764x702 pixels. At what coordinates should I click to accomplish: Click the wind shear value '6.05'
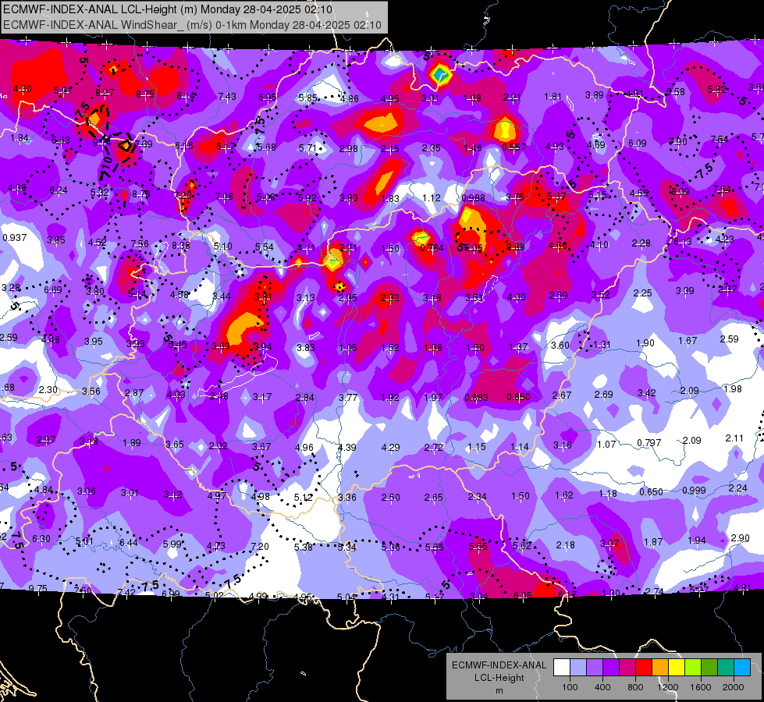coord(523,596)
